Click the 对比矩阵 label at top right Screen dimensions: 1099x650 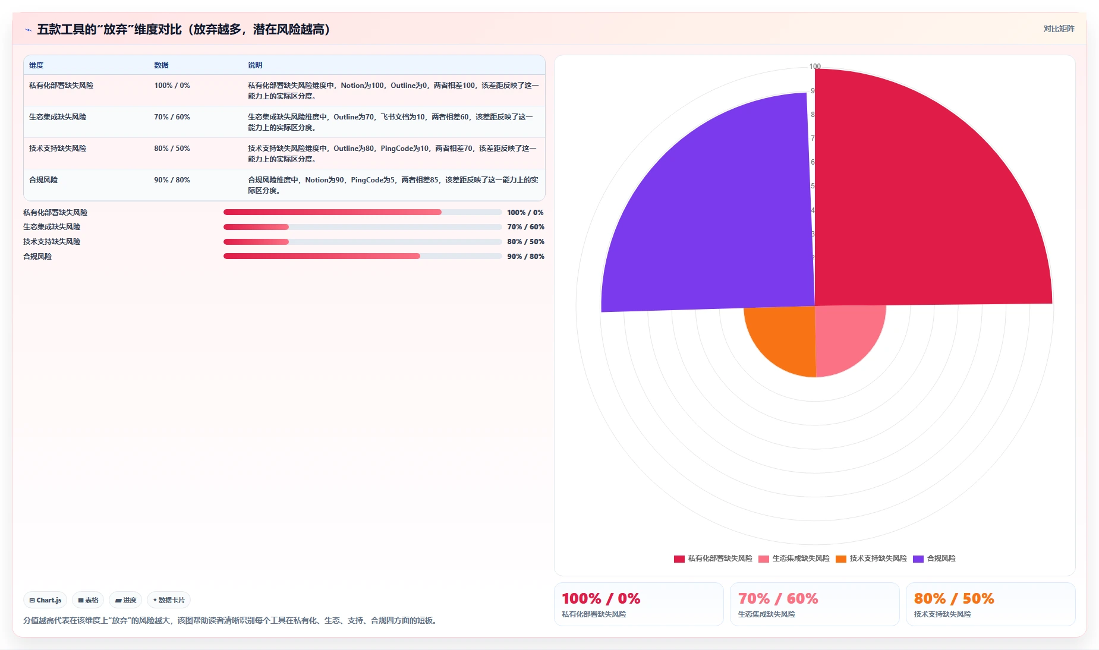click(1059, 29)
